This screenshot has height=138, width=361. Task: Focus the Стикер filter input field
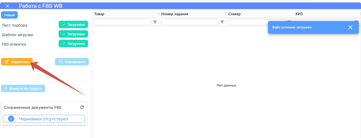click(x=257, y=22)
